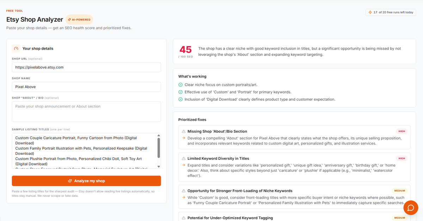Click the 17 of 20 free runs badge
Viewport: 423px width, 221px height.
[391, 12]
